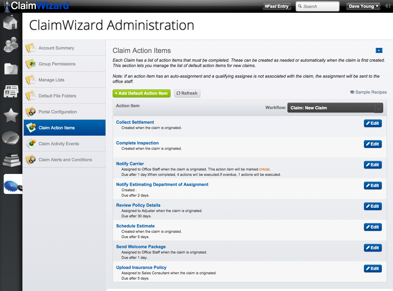Click inside the Search field

pyautogui.click(x=318, y=6)
